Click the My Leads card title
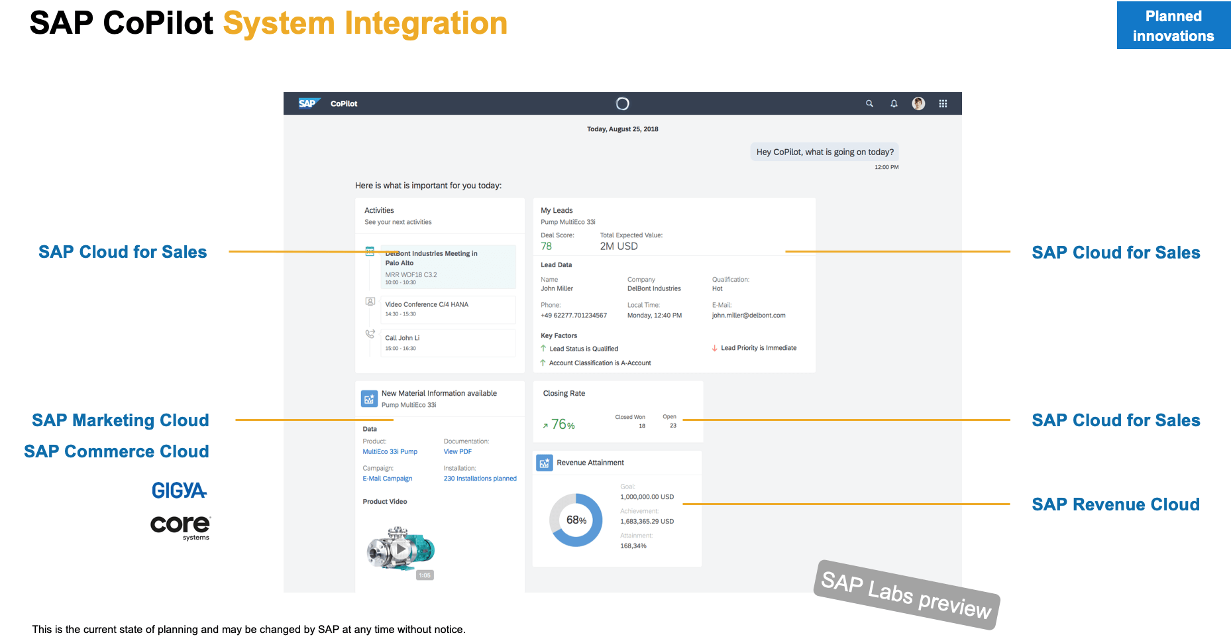 coord(557,211)
